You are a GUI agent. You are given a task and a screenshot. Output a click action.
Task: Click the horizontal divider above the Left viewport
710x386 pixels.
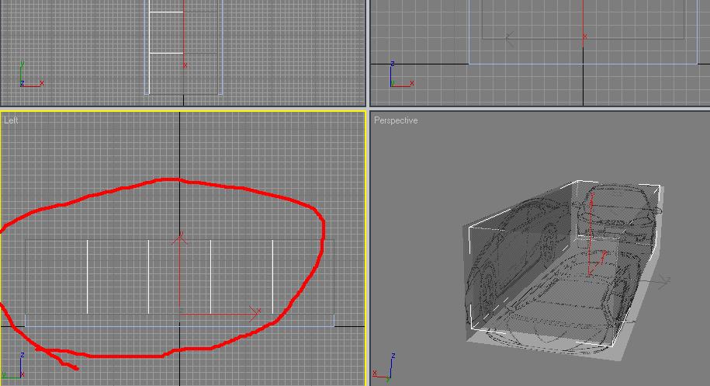tap(183, 108)
